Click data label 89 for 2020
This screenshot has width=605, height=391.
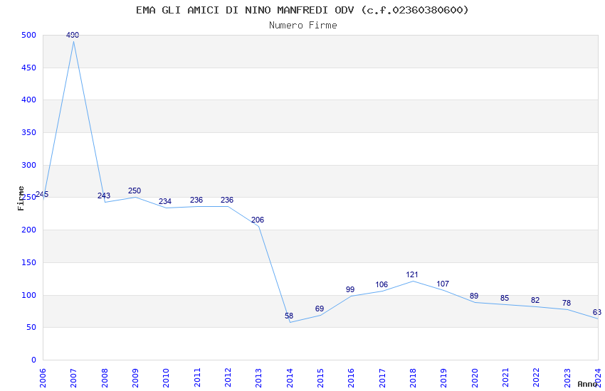pos(474,296)
